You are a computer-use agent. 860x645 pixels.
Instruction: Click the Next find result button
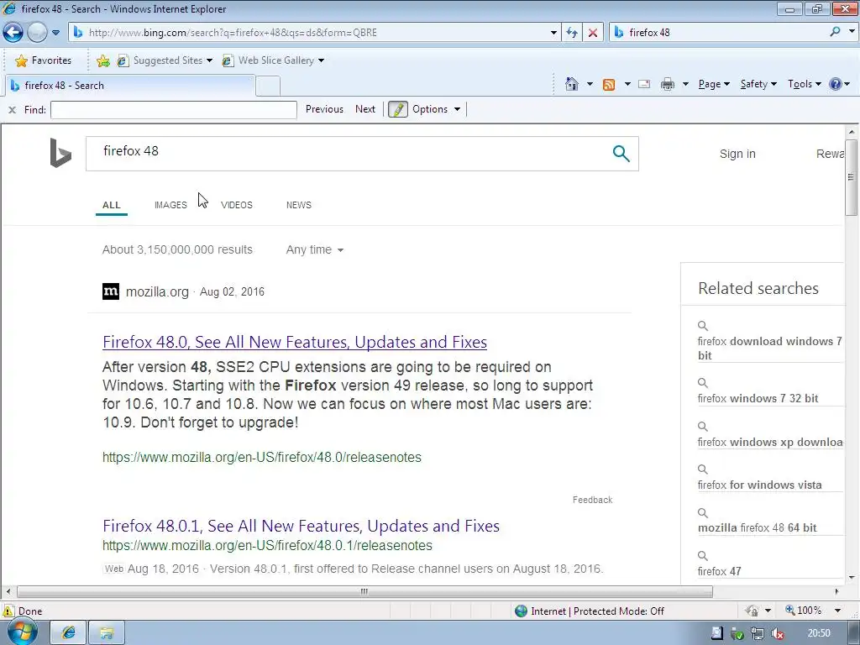(x=365, y=109)
